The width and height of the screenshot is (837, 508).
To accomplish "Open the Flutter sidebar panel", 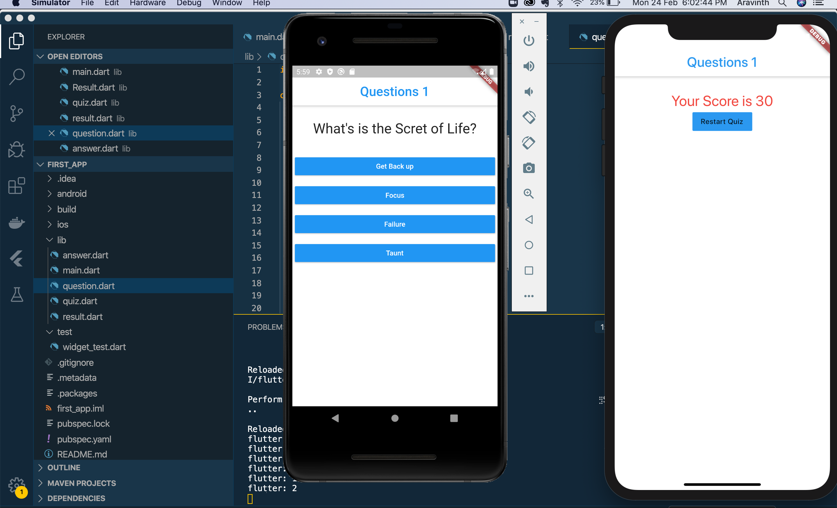I will [16, 259].
